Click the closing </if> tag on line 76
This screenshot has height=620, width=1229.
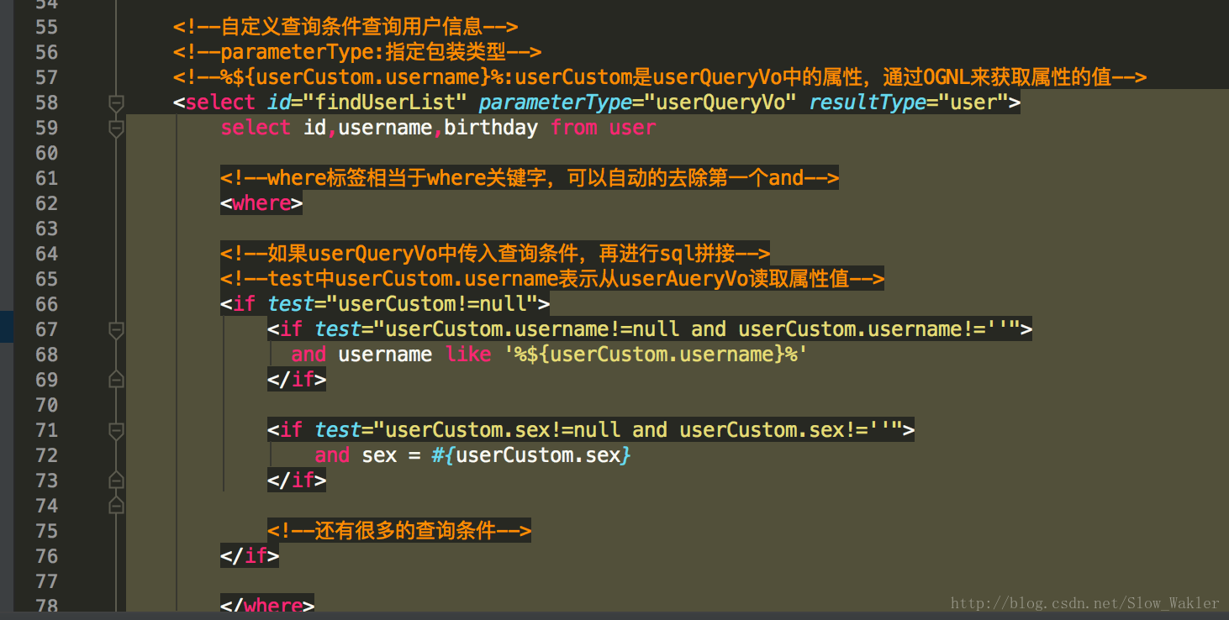(x=250, y=556)
